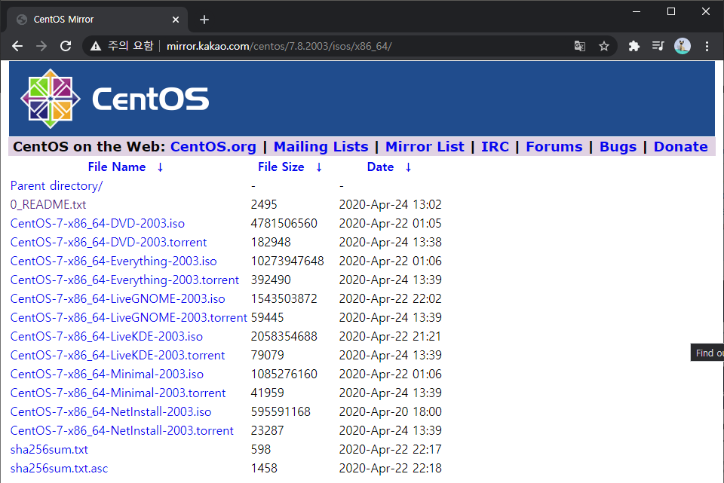Open the not-secure warning icon

[x=96, y=46]
